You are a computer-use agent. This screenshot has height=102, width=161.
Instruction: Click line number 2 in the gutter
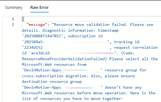(13, 25)
